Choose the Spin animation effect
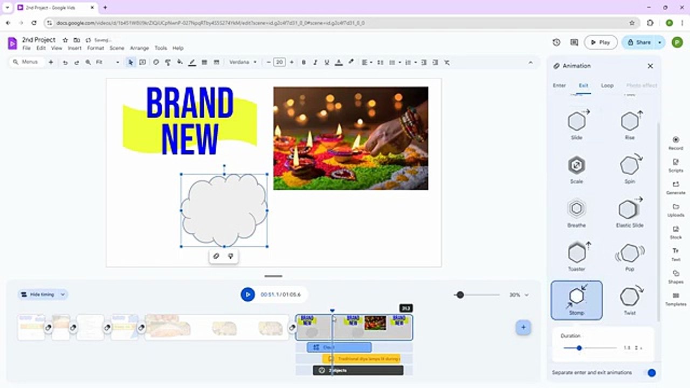Viewport: 690px width, 388px height. [x=630, y=169]
